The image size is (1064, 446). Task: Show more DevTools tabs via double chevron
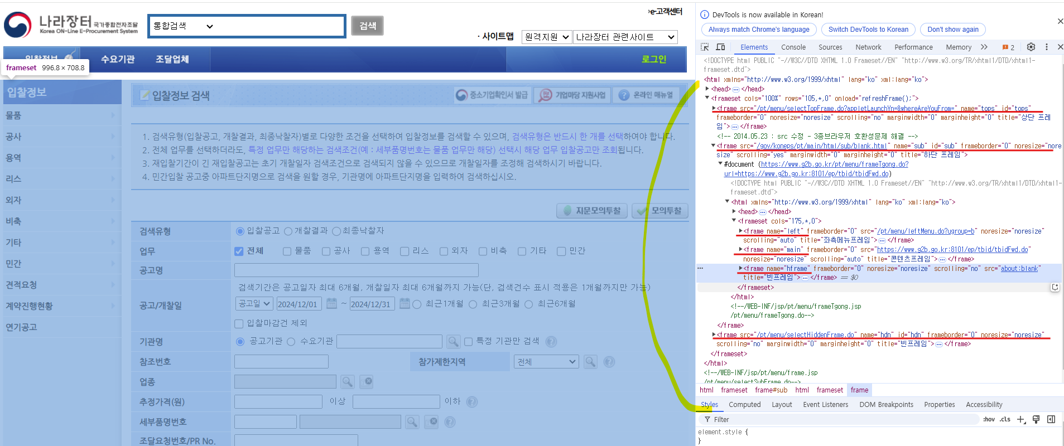point(984,47)
